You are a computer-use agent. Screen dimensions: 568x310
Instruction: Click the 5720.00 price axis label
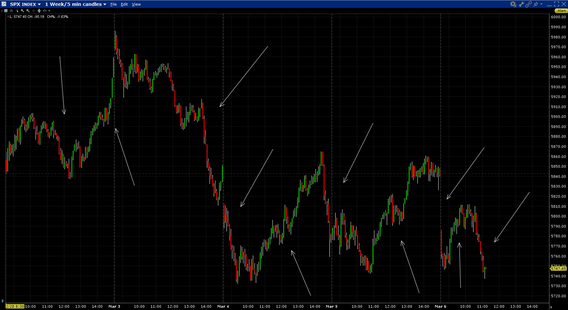tap(559, 296)
